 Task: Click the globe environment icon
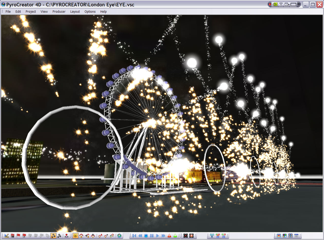119,236
